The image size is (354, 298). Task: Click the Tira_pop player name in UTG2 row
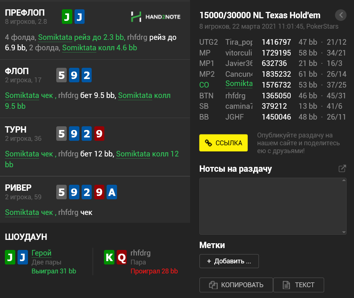pyautogui.click(x=239, y=42)
